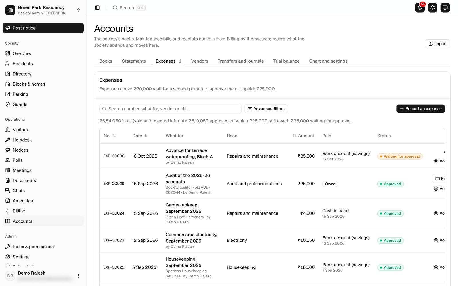Open Overview in the sidebar
The height and width of the screenshot is (286, 458).
click(x=43, y=53)
